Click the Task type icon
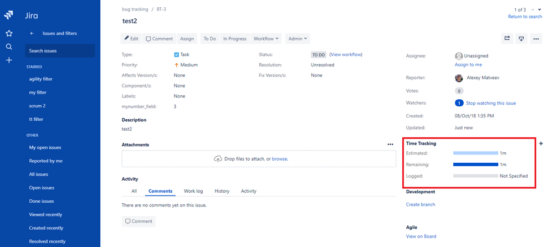 pos(176,55)
